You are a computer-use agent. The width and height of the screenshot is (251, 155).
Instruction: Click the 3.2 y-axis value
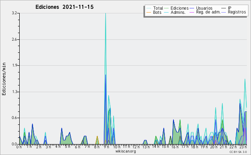pyautogui.click(x=14, y=13)
